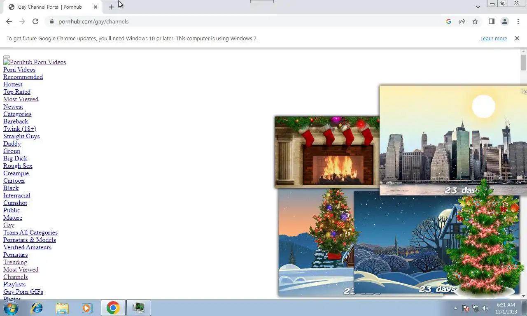Share this page using the share icon

[x=462, y=21]
